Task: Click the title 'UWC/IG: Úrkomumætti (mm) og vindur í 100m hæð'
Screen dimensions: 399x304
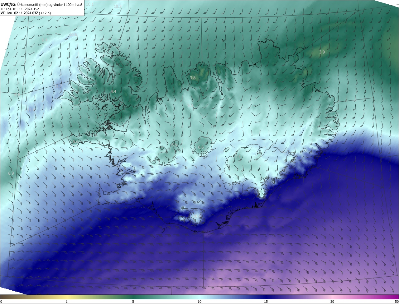Action: (x=41, y=4)
